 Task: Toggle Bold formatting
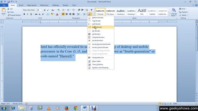point(24,14)
